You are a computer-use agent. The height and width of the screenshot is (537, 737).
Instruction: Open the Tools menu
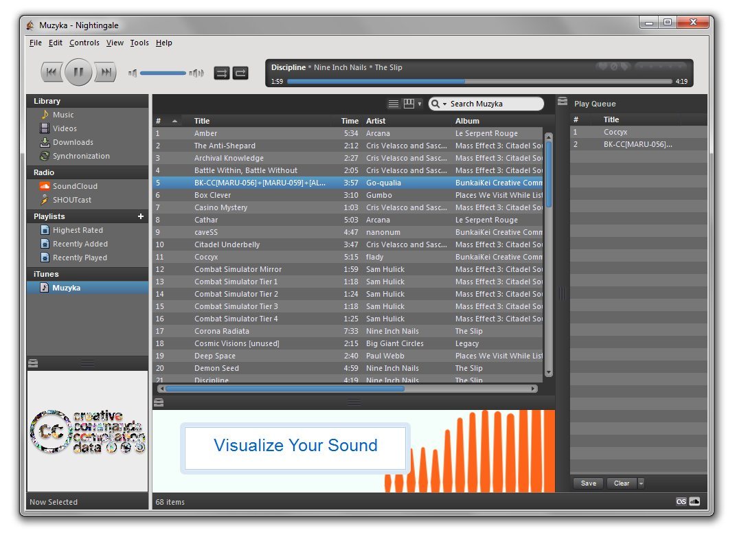pos(139,43)
